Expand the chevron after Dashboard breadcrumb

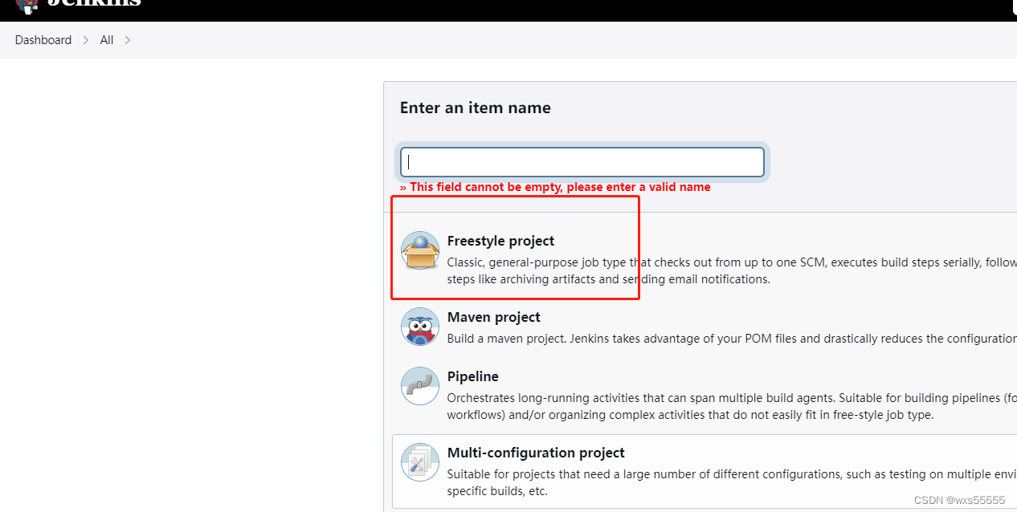(86, 40)
